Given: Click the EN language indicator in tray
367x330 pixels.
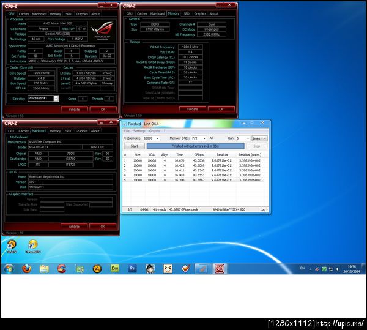Looking at the screenshot, I should tap(302, 268).
